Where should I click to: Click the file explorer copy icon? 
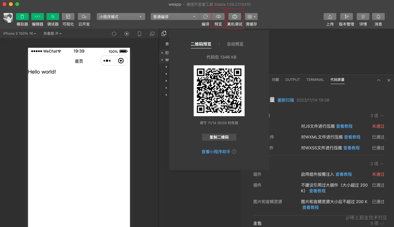click(x=164, y=34)
